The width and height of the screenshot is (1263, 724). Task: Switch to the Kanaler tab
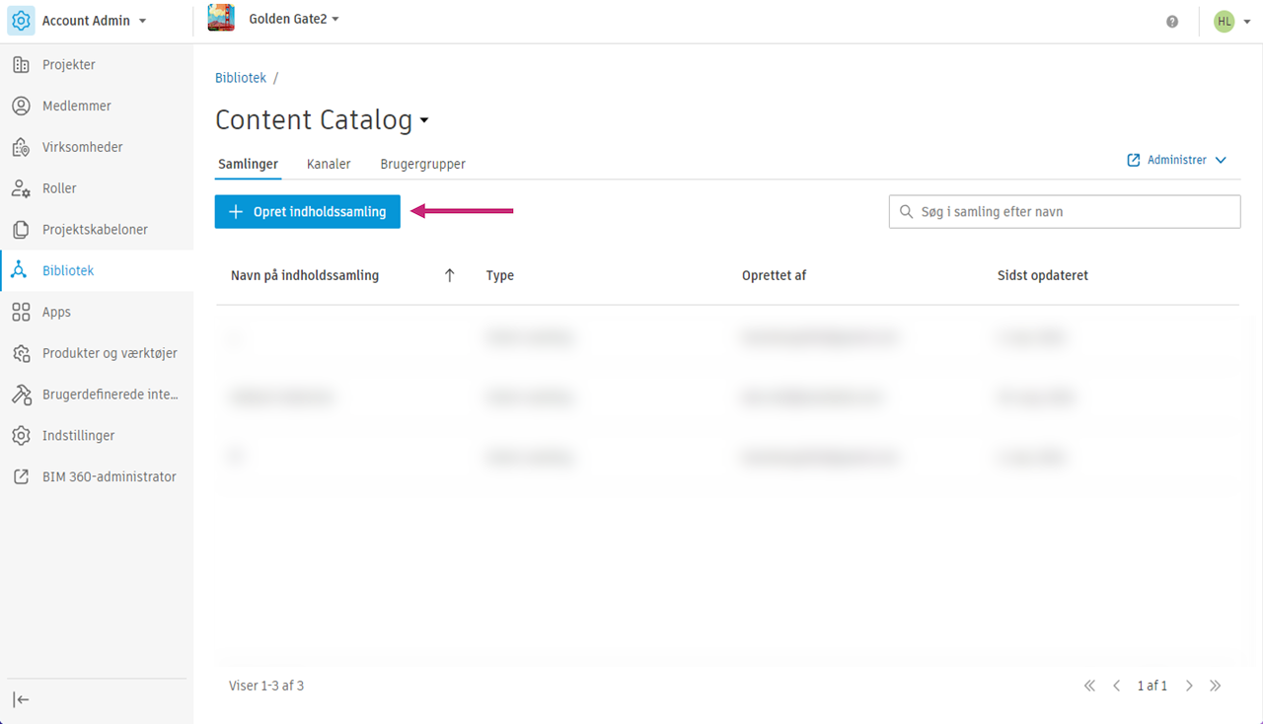coord(329,165)
